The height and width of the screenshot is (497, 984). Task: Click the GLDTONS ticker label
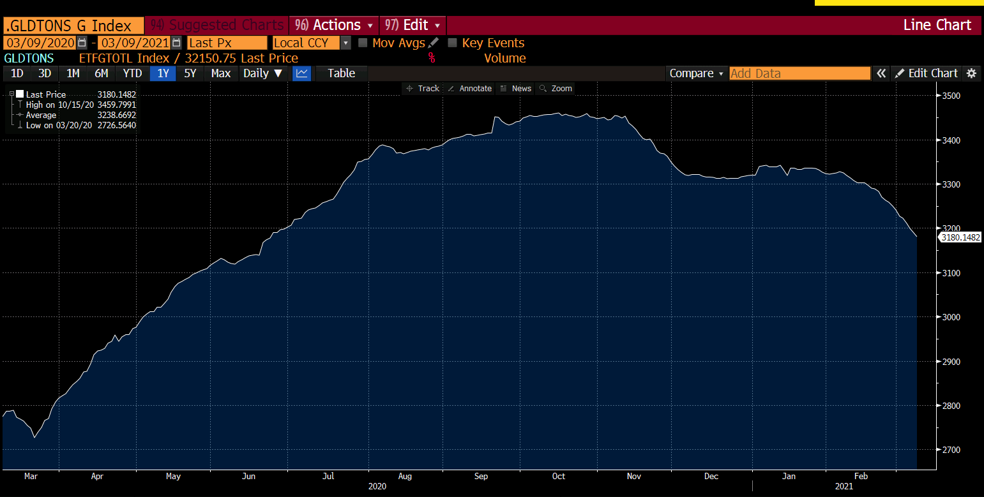[29, 58]
